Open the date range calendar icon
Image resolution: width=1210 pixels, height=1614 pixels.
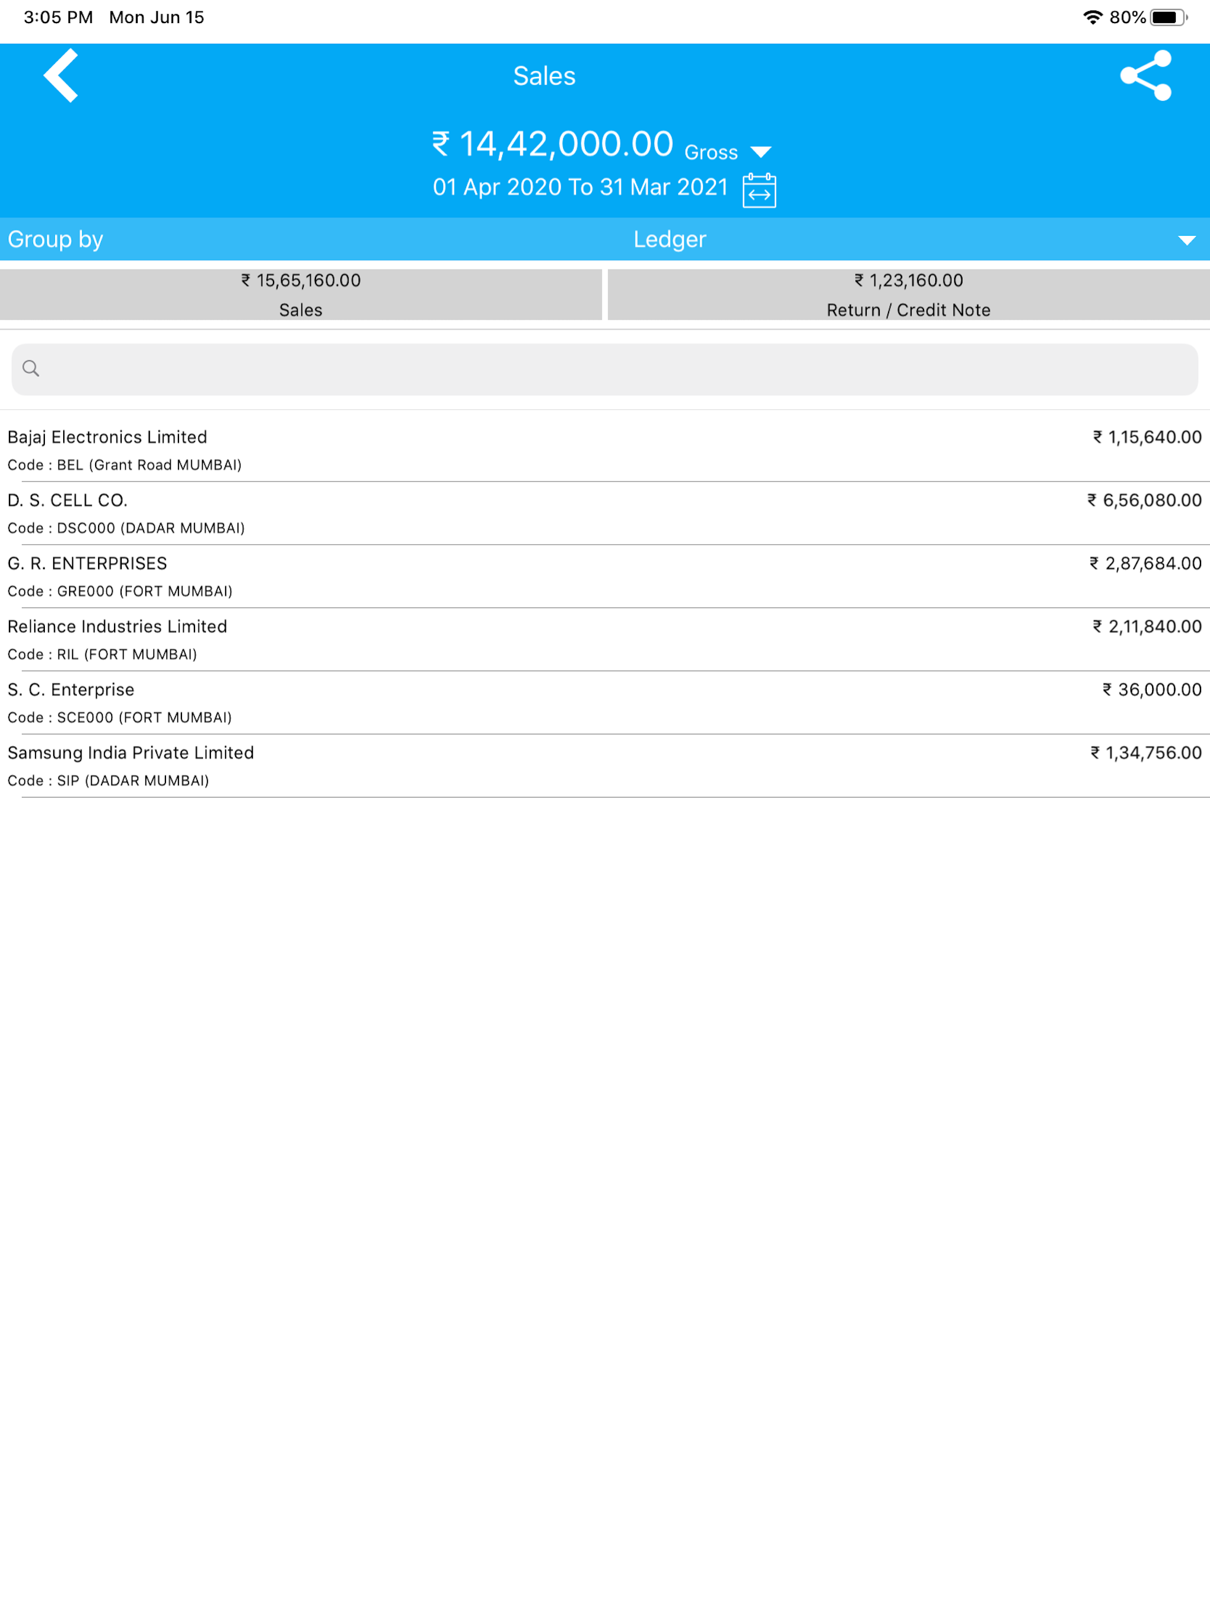point(759,190)
